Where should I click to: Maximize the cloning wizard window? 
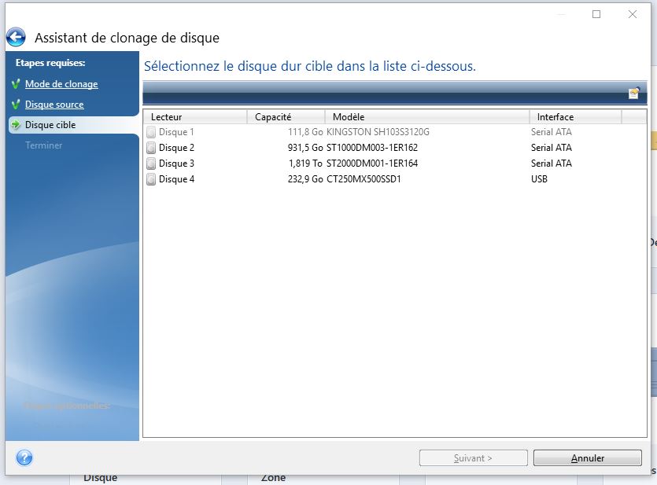click(x=596, y=14)
